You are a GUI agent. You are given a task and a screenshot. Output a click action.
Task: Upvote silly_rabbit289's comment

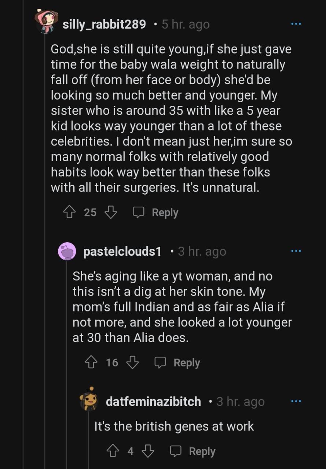point(69,212)
